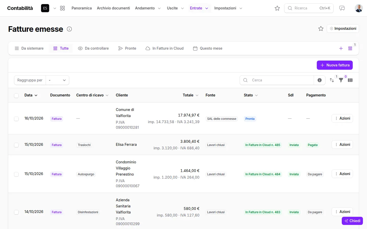The width and height of the screenshot is (367, 229).
Task: Tick checkbox for Comune di Valfiorita invoice
Action: [x=16, y=119]
